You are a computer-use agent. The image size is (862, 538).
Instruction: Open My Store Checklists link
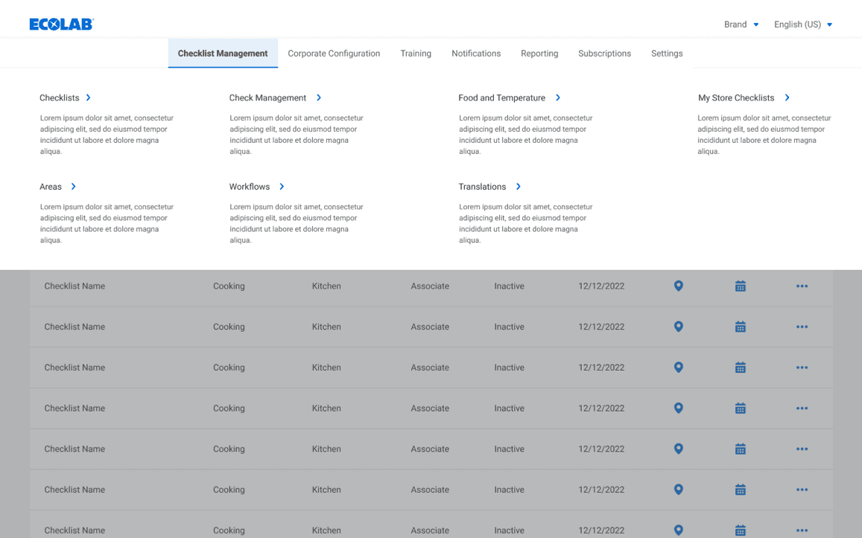pos(736,97)
